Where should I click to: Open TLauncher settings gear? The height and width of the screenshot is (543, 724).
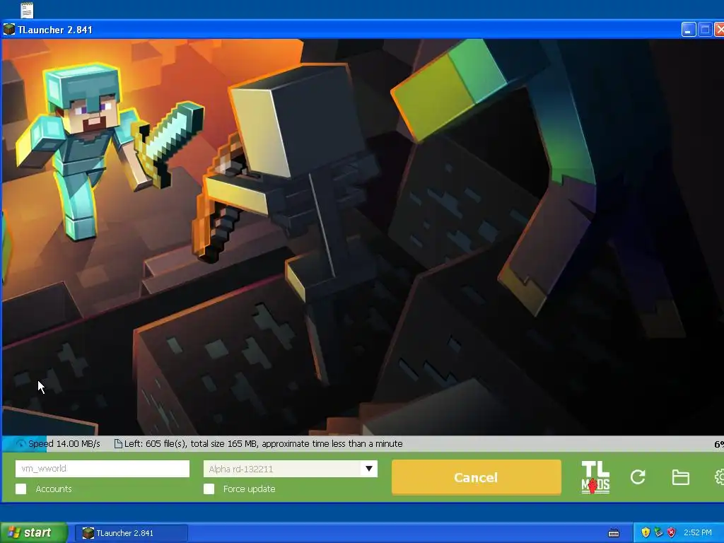pyautogui.click(x=719, y=477)
